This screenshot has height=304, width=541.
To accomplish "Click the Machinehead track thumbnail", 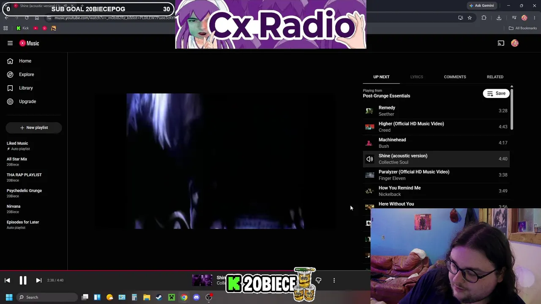I will click(369, 143).
